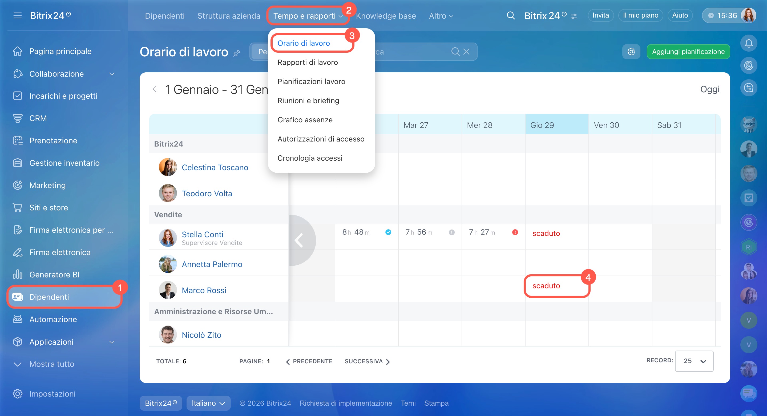The height and width of the screenshot is (416, 767).
Task: Open the records per page dropdown
Action: pos(694,361)
